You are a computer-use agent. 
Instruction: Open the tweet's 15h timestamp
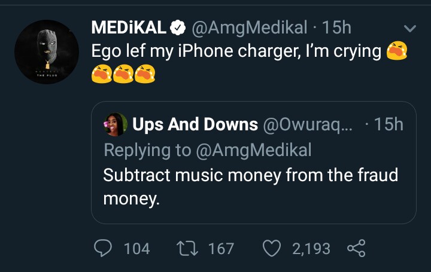336,27
